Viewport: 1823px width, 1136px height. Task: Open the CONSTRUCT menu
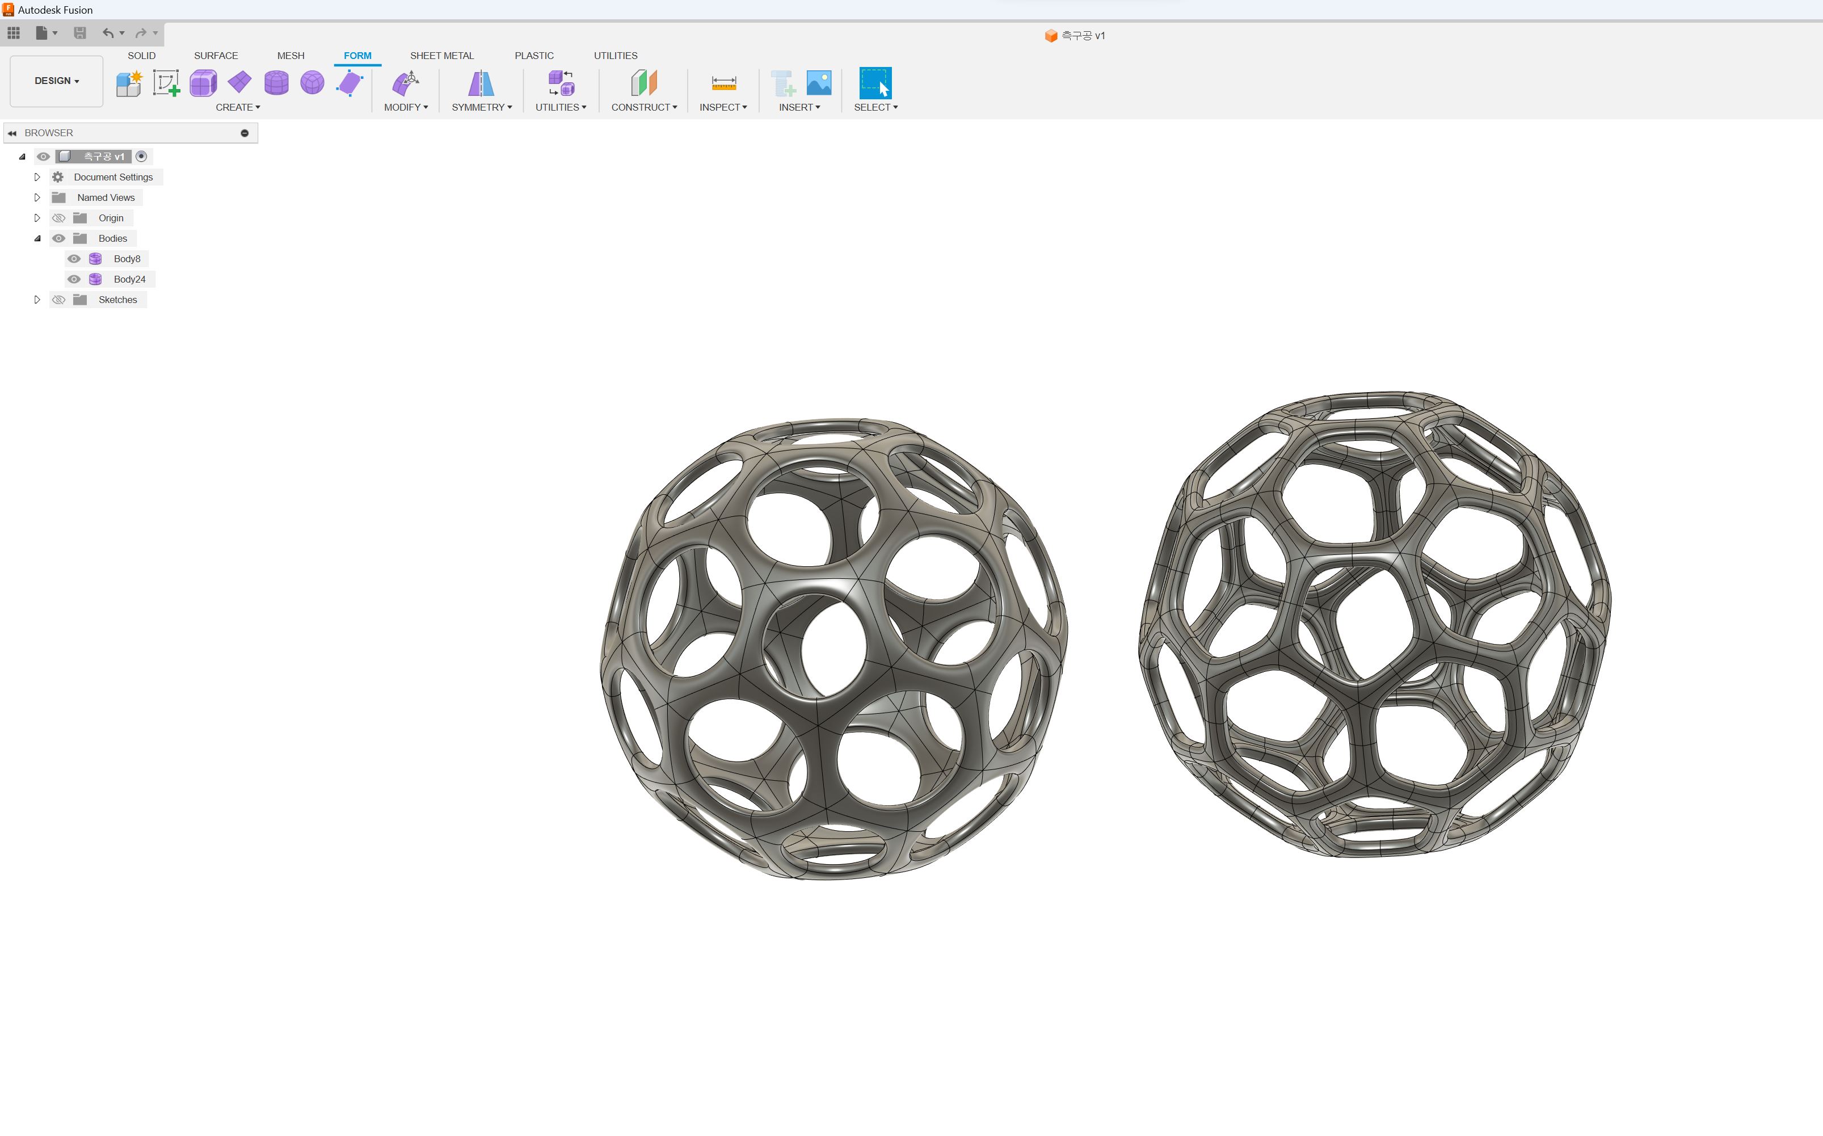[x=644, y=107]
